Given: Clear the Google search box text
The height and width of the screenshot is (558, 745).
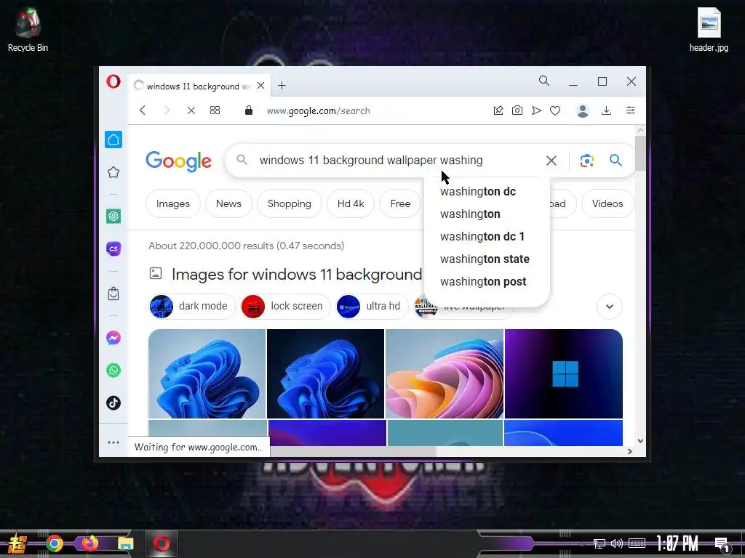Looking at the screenshot, I should pos(551,161).
